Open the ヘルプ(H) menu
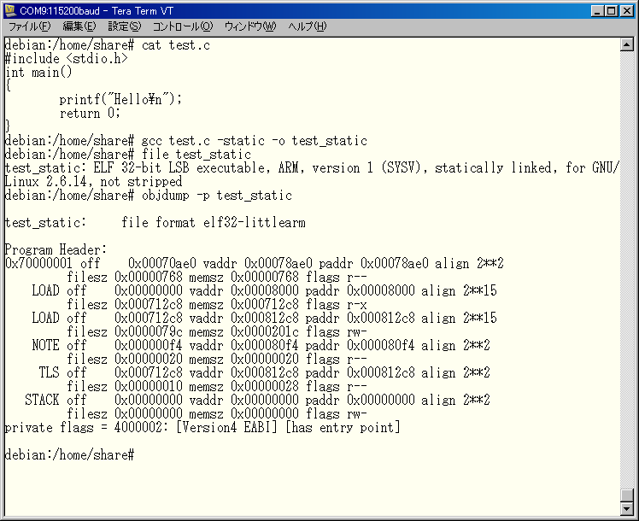639x521 pixels. point(308,26)
